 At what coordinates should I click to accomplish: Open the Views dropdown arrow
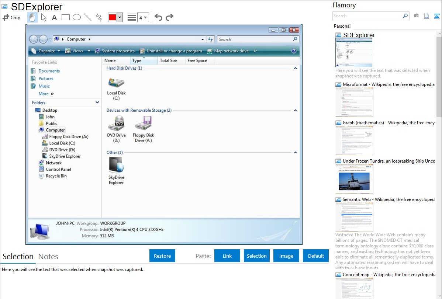point(89,51)
